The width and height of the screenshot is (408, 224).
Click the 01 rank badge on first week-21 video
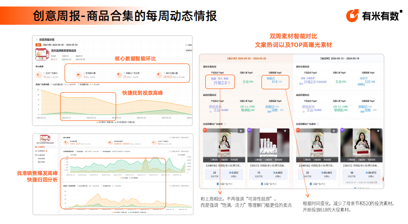tap(205, 130)
